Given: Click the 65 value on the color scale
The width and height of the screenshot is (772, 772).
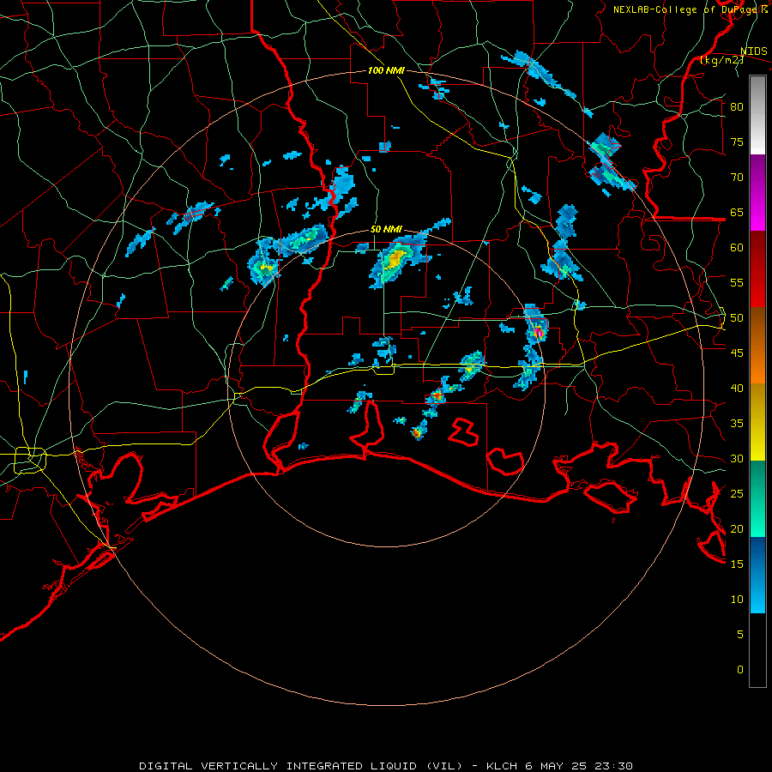Looking at the screenshot, I should click(737, 212).
